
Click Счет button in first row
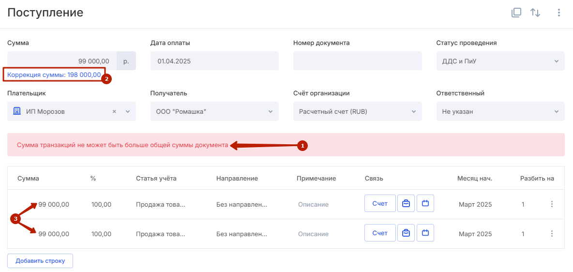[x=380, y=203]
